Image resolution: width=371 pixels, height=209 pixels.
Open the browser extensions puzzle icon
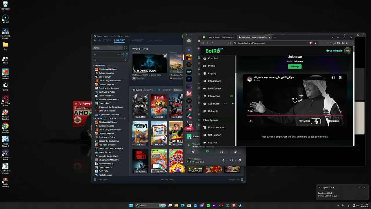pyautogui.click(x=330, y=43)
